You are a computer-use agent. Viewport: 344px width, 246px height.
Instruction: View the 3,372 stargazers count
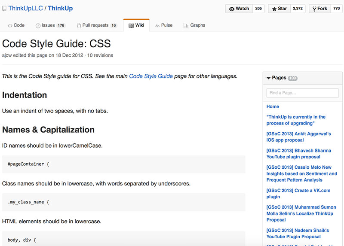[298, 9]
